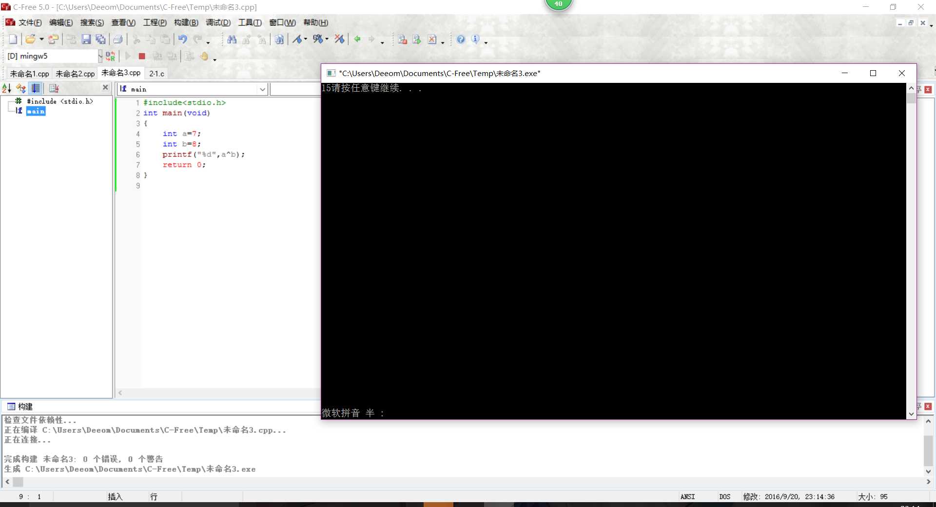Open the 搜索(S) menu
Viewport: 936px width, 507px height.
click(92, 22)
